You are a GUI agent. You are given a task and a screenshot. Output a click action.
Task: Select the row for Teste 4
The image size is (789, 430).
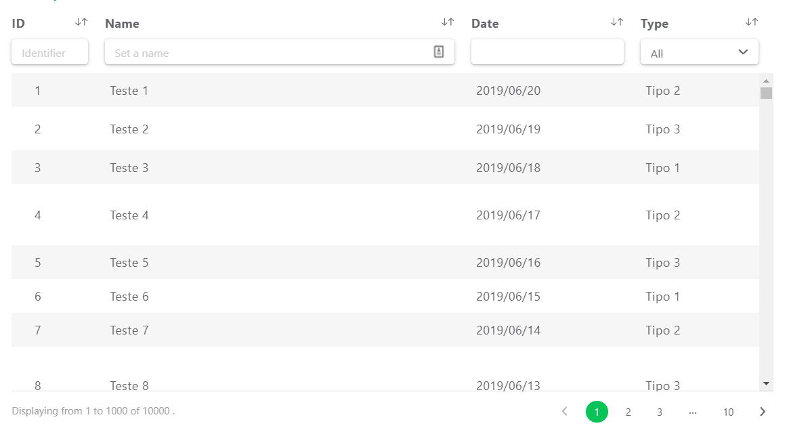(x=339, y=215)
